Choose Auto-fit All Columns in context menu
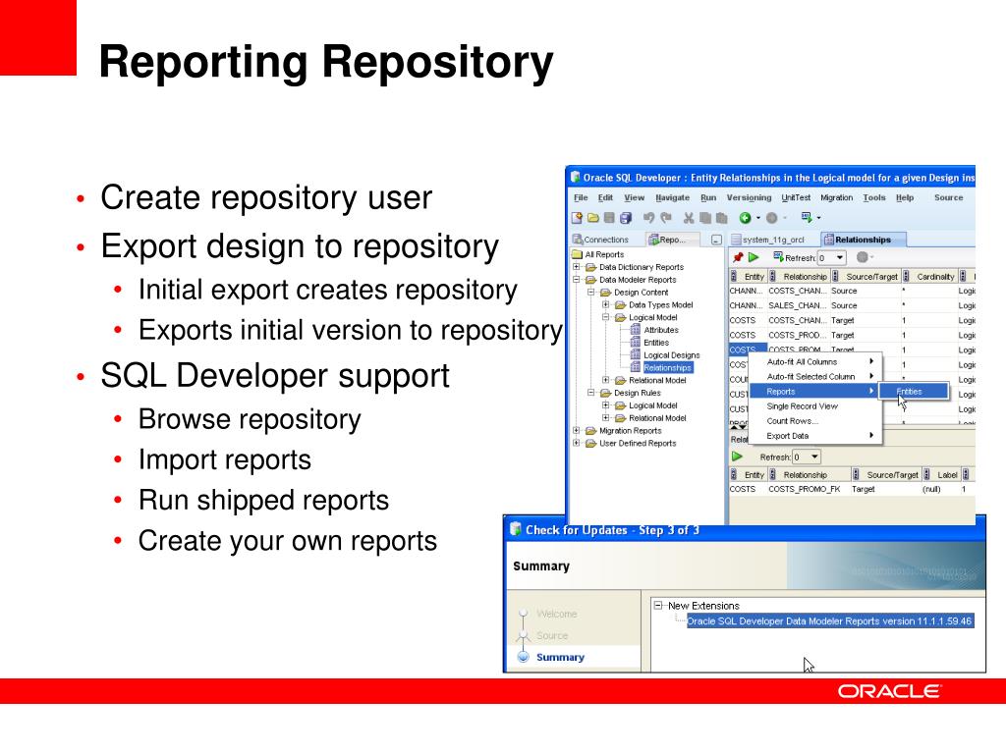Viewport: 1006px width, 754px height. point(816,362)
